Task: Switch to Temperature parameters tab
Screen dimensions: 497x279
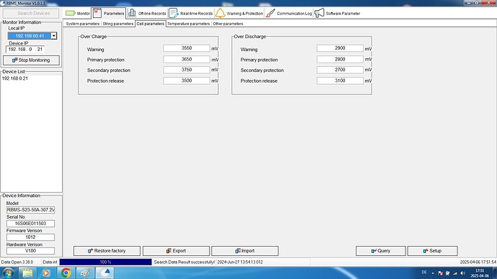Action: pyautogui.click(x=188, y=24)
